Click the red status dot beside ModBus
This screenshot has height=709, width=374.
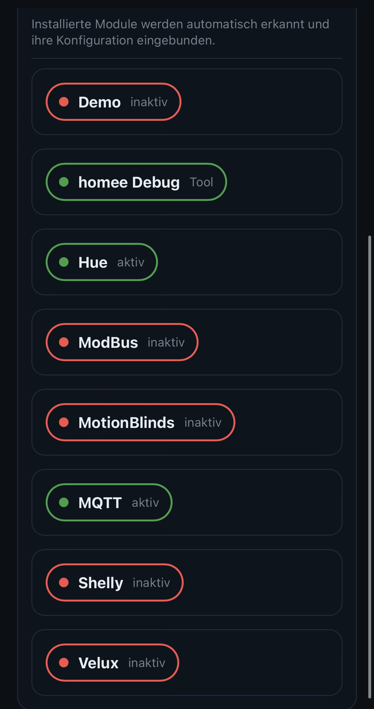[64, 342]
